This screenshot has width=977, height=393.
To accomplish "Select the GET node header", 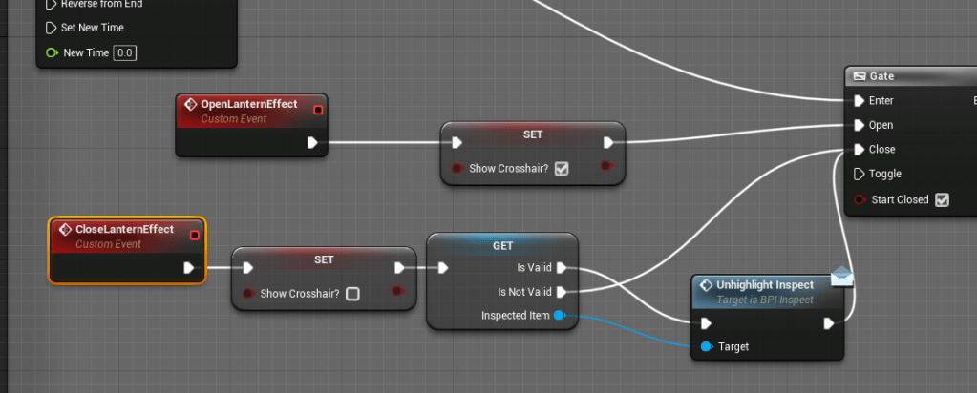I will click(502, 245).
